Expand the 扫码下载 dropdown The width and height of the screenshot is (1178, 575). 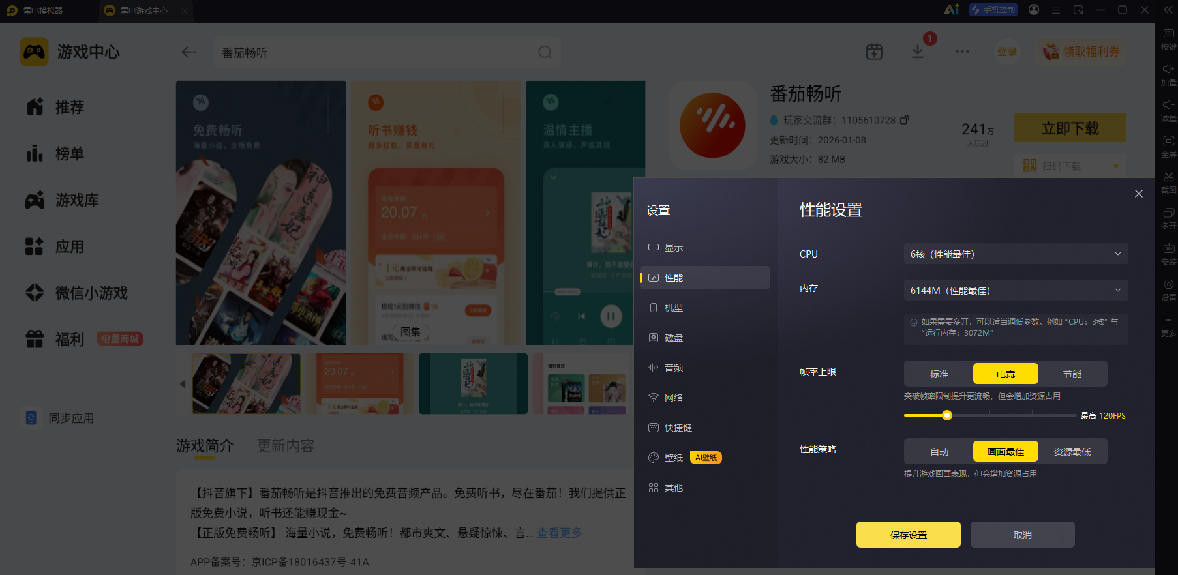(1116, 166)
